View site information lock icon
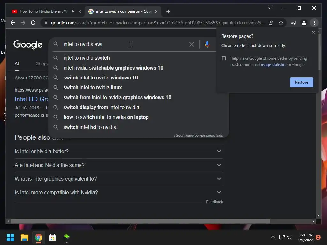The image size is (327, 245). (46, 23)
